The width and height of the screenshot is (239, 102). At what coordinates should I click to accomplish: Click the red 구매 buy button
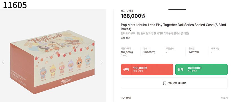click(147, 69)
